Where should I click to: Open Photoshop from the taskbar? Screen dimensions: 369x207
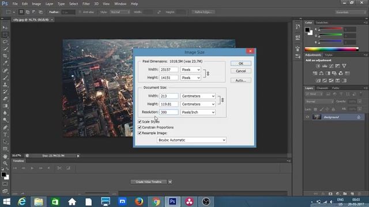172,202
